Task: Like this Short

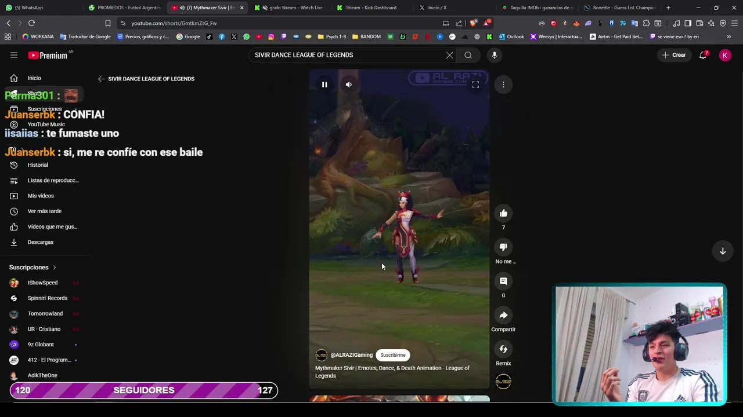Action: (503, 213)
